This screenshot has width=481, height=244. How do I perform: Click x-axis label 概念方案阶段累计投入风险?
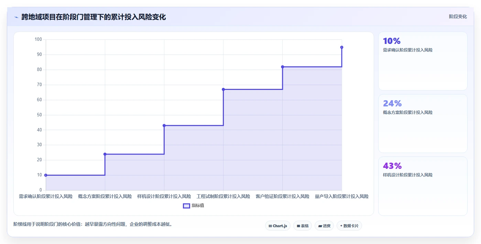pyautogui.click(x=105, y=197)
